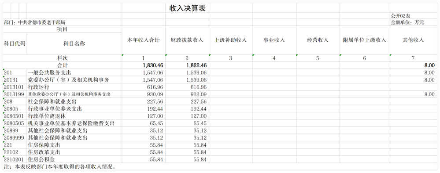This screenshot has width=440, height=173.
Task: Click the 行政事业单位养老支出 cell
Action: click(74, 109)
